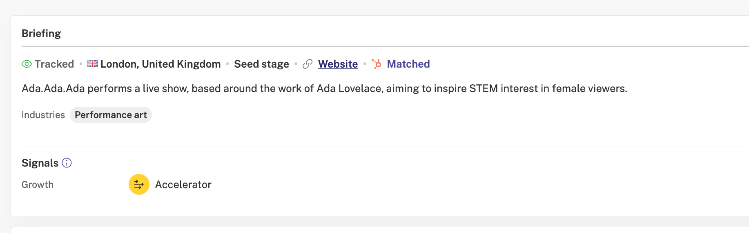Screen dimensions: 749x233
Task: Click the Ada.Ada.Ada company description text
Action: coord(324,88)
